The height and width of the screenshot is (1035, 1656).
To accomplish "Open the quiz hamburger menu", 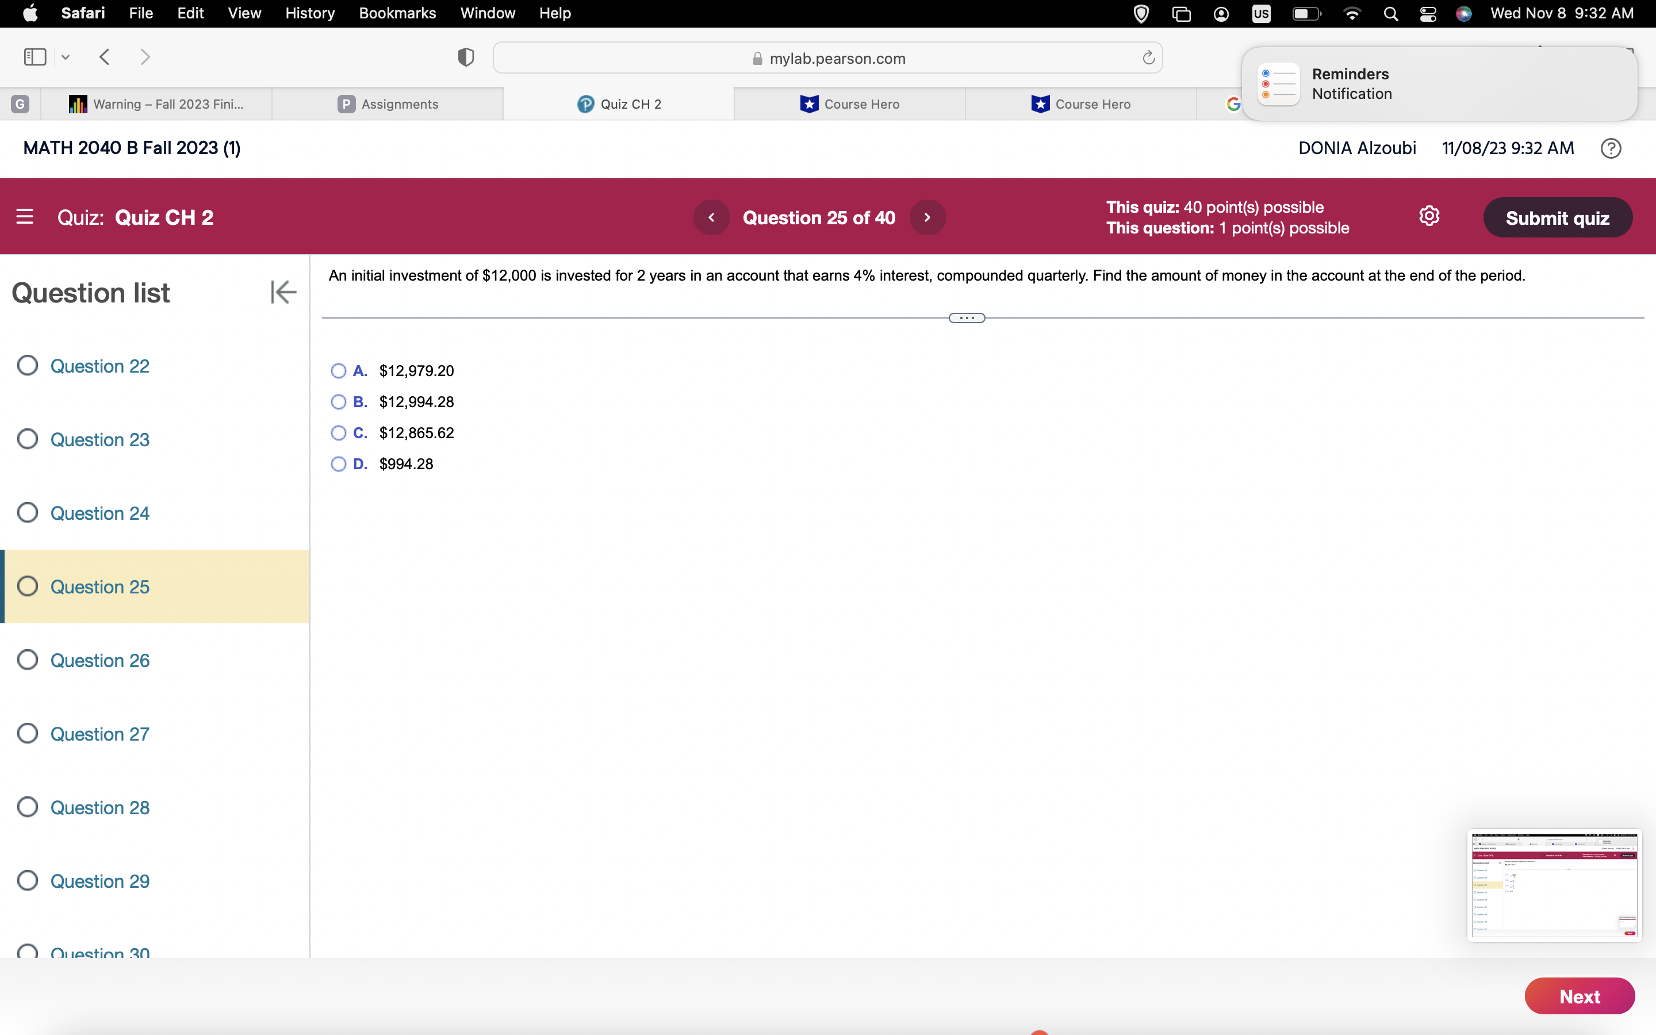I will [25, 217].
